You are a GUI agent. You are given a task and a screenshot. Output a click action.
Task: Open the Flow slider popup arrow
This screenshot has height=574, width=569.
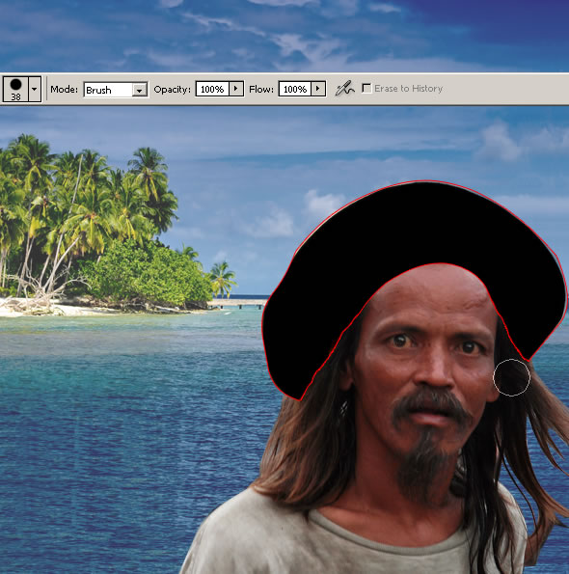click(x=318, y=89)
